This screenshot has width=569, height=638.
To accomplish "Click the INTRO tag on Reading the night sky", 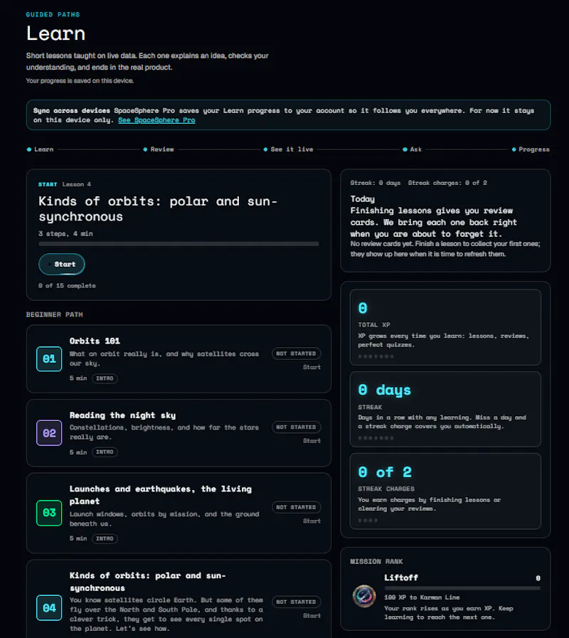I will tap(105, 452).
